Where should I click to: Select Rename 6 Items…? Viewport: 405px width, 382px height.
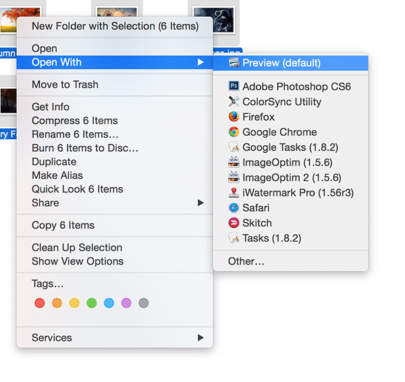(x=115, y=134)
